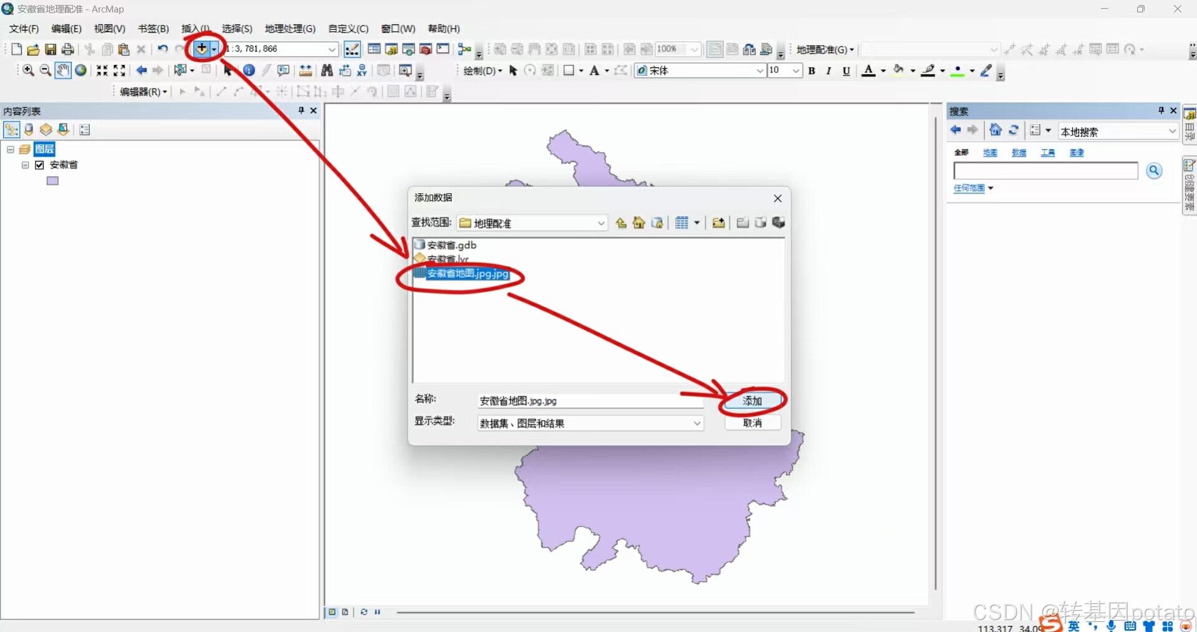Toggle Underline text formatting
The image size is (1197, 632).
point(846,71)
